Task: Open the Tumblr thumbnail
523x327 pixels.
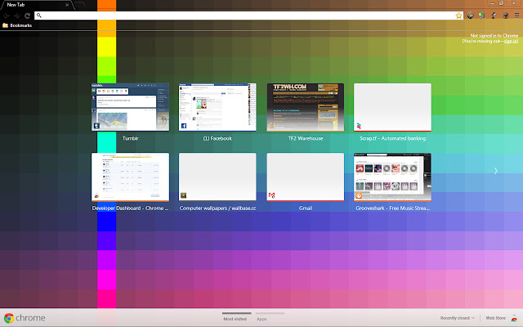Action: (x=130, y=107)
